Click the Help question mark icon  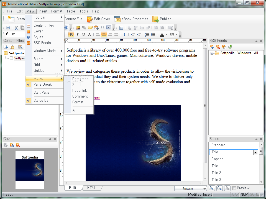pos(66,27)
